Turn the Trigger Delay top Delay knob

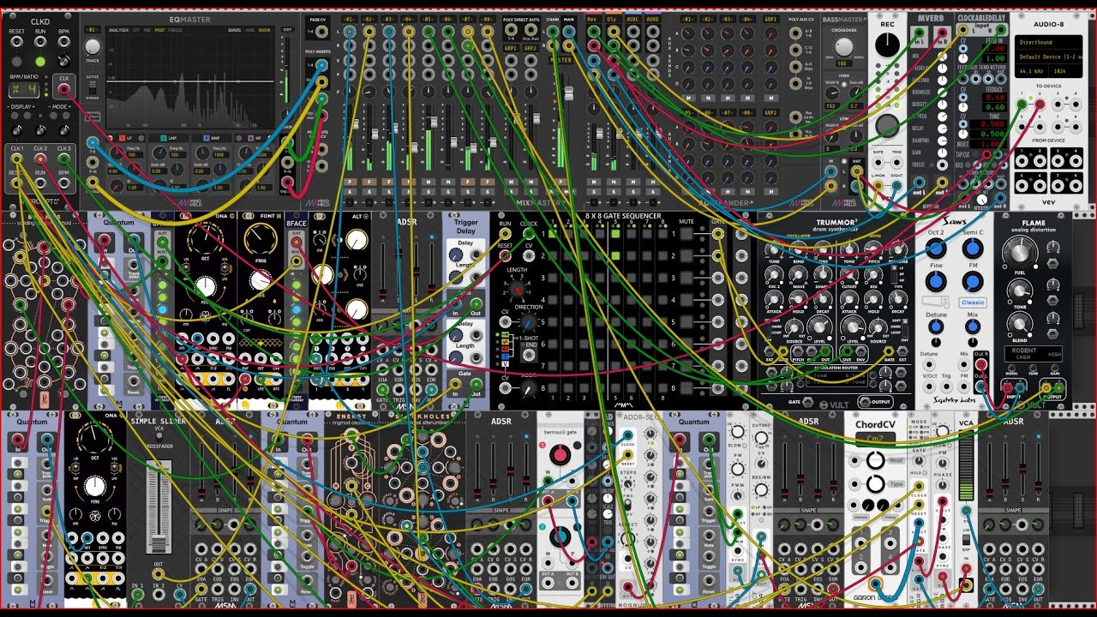click(454, 256)
